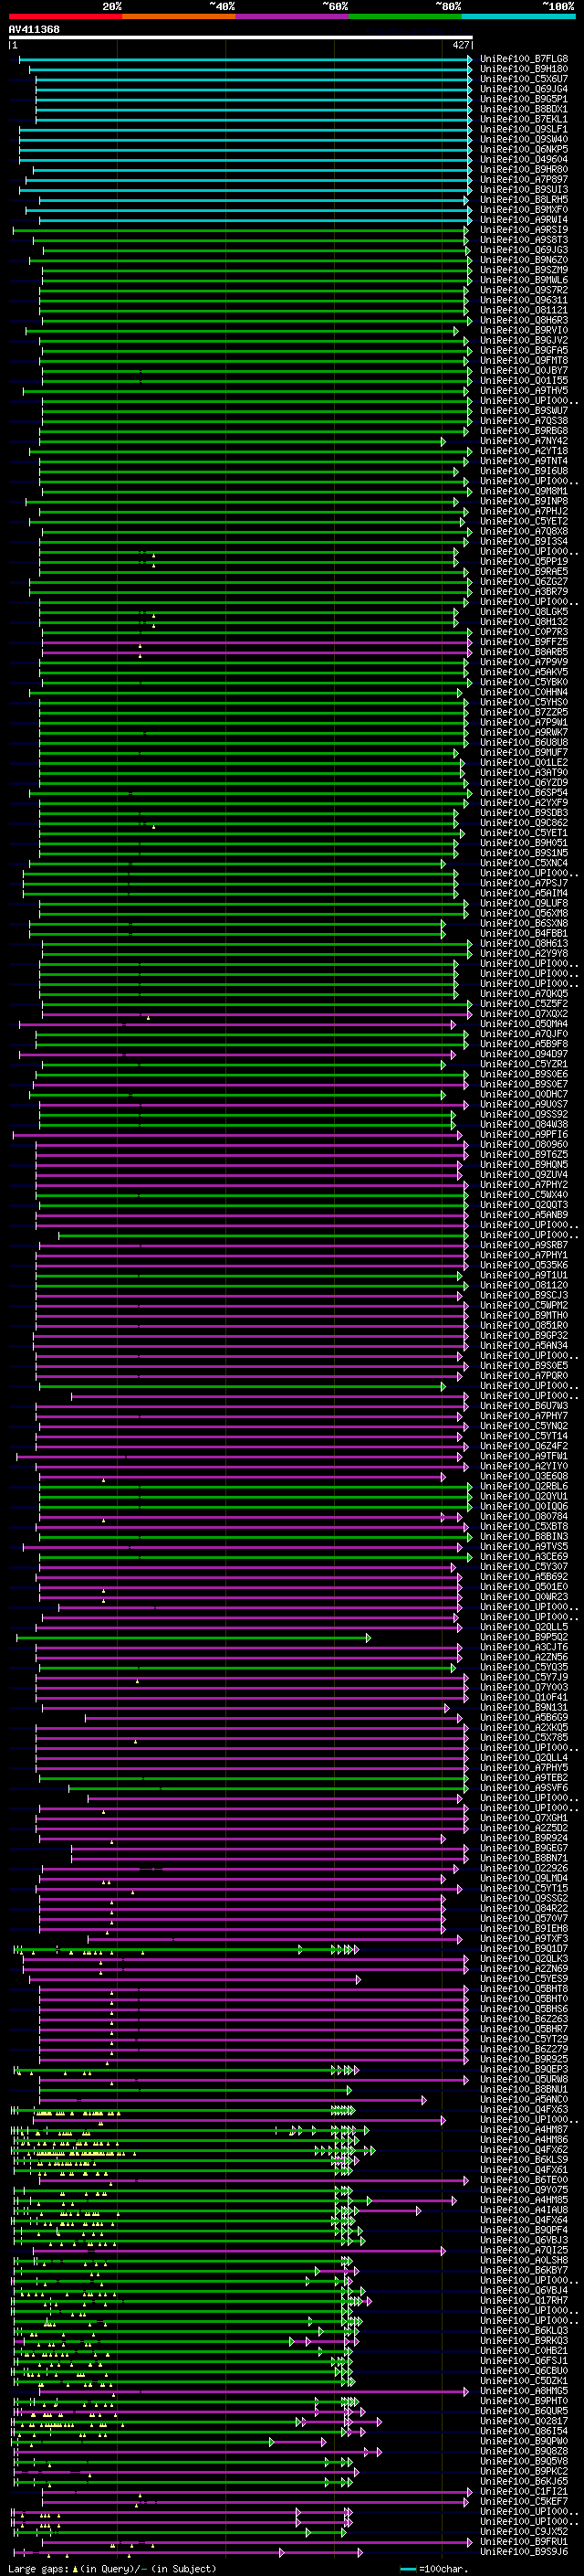The image size is (584, 2576).
Task: Select hit label UniRef100_B9FFZ5
Action: (x=524, y=642)
